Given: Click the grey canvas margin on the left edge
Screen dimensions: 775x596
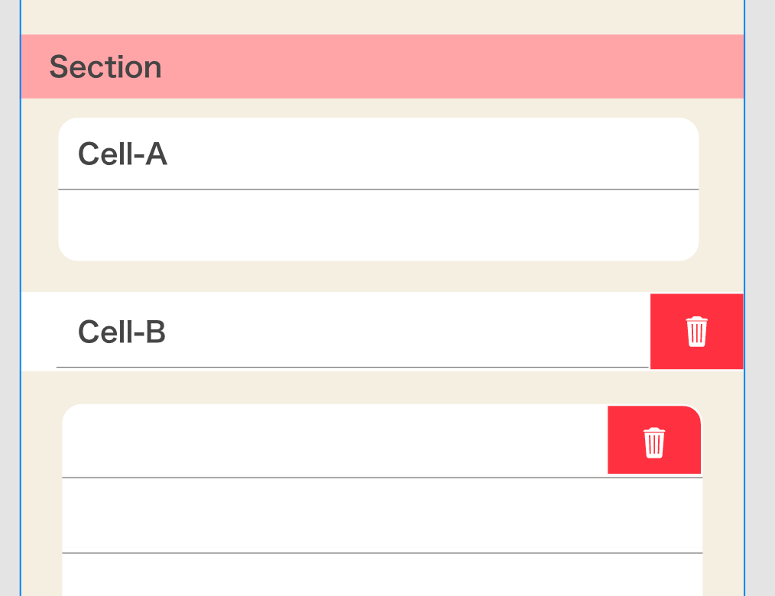Looking at the screenshot, I should [x=9, y=306].
